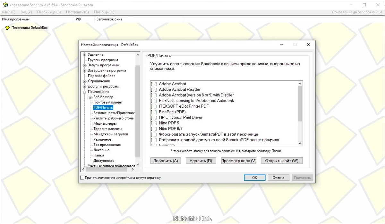Click the Открыть сайт (W) button
This screenshot has width=385, height=224.
tap(282, 161)
